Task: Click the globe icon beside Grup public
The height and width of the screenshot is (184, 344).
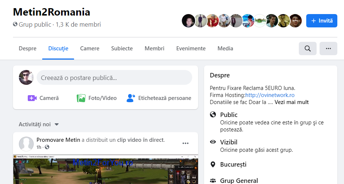Action: pyautogui.click(x=15, y=24)
